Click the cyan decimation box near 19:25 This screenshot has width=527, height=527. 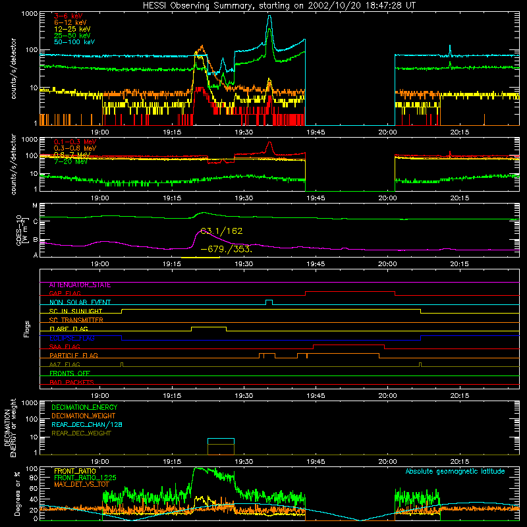(221, 441)
